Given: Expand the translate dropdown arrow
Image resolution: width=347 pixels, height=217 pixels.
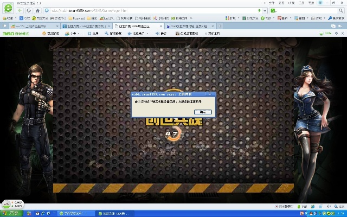Looking at the screenshot, I should click(x=291, y=18).
